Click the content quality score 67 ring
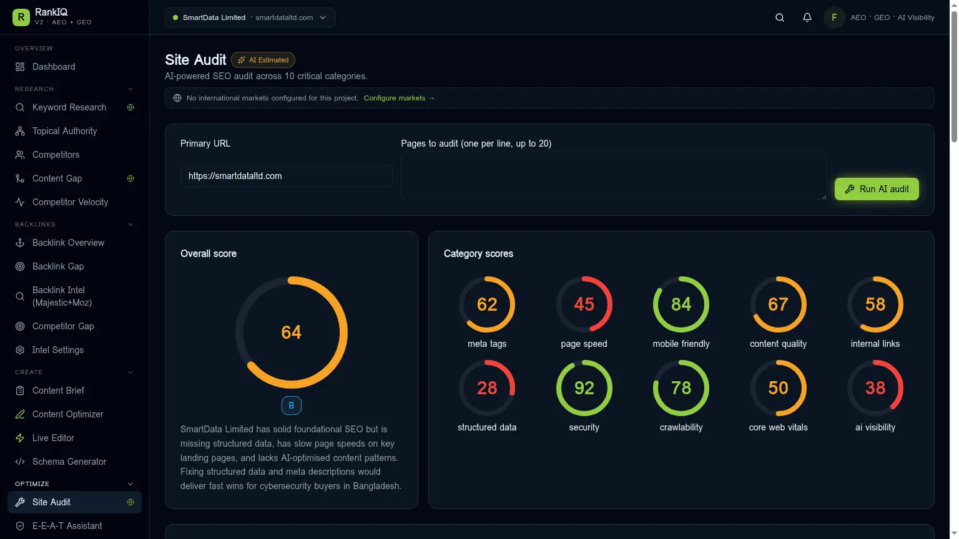The image size is (959, 539). (x=779, y=304)
